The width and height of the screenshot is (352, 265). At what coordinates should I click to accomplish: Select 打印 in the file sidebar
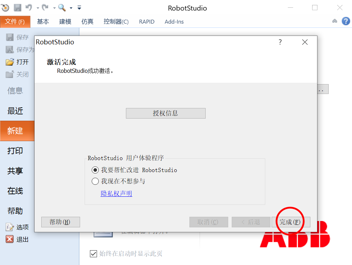tap(15, 151)
